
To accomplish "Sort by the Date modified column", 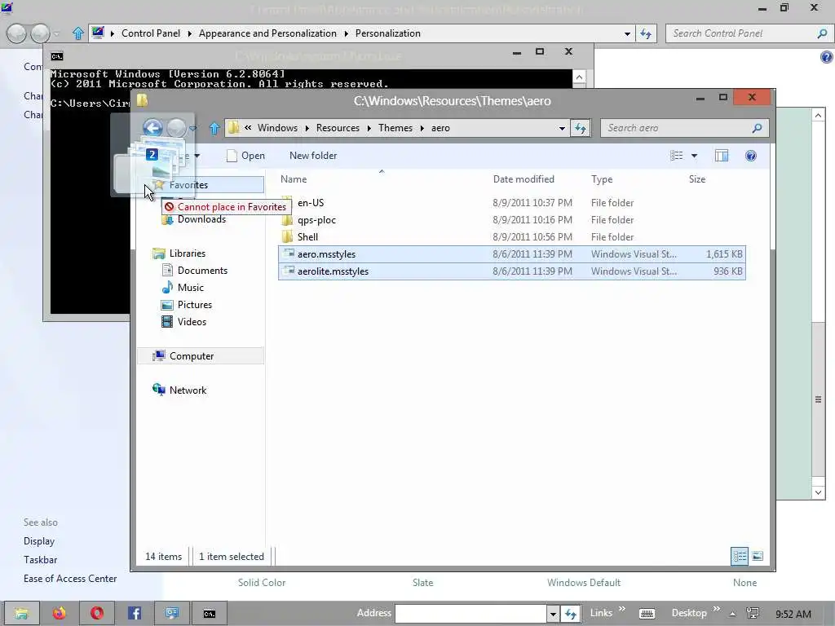I will pyautogui.click(x=524, y=179).
